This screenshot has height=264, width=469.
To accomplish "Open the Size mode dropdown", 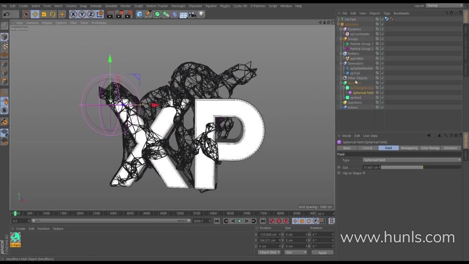I will [x=296, y=252].
